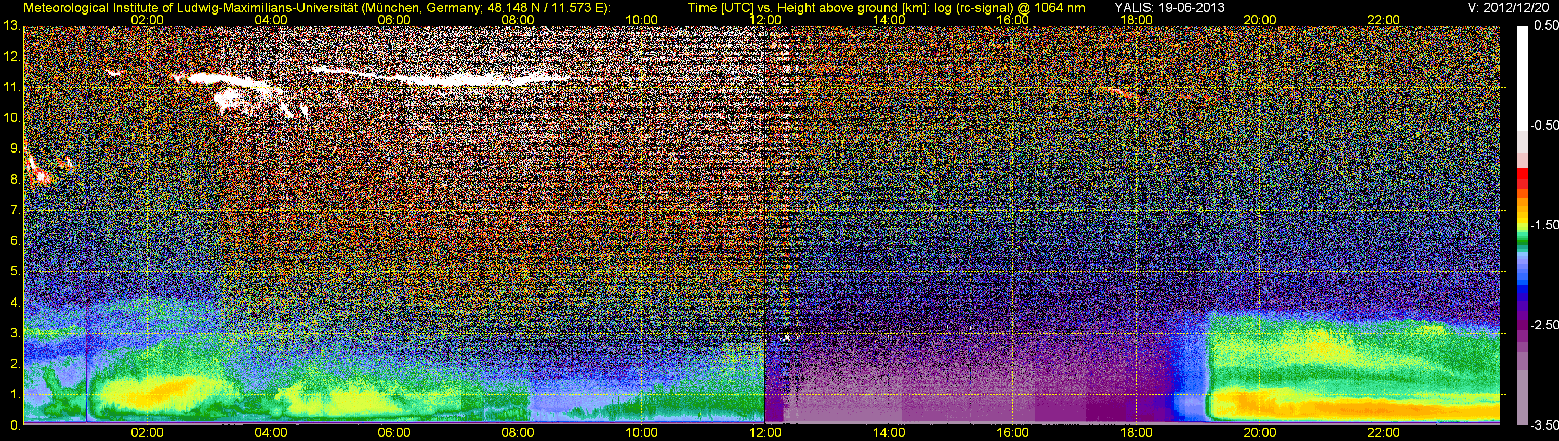Click the -3.50 colorbar scale value
Image resolution: width=1559 pixels, height=441 pixels.
(1544, 425)
